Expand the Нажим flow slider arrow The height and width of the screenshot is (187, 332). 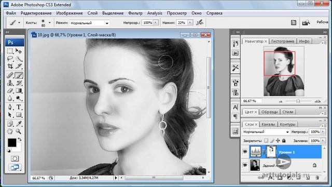tap(190, 22)
